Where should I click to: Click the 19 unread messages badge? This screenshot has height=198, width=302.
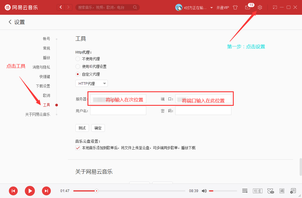[x=251, y=5]
